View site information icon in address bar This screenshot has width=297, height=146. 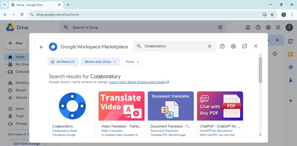(x=32, y=14)
